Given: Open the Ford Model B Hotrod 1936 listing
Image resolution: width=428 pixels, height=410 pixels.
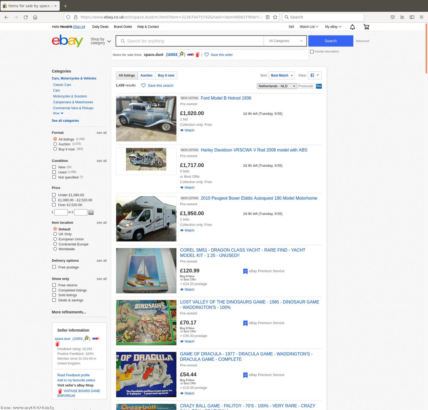Looking at the screenshot, I should click(x=226, y=98).
